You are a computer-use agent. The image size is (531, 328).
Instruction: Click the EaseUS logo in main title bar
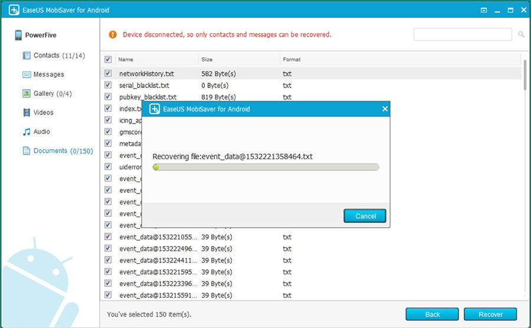14,10
